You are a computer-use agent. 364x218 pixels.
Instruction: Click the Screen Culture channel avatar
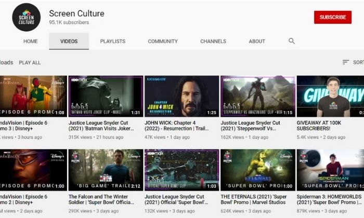point(26,17)
